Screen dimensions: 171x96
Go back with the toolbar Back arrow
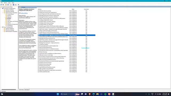pyautogui.click(x=1, y=5)
